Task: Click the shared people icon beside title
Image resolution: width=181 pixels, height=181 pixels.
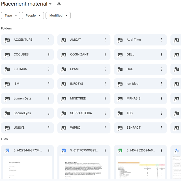Action: (x=59, y=4)
